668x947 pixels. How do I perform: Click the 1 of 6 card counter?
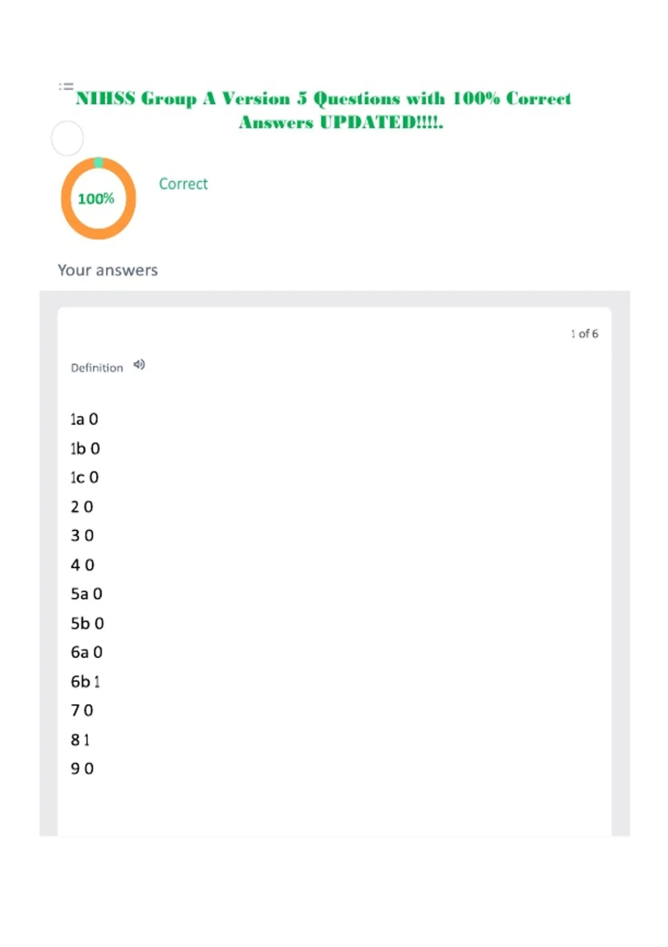click(x=584, y=334)
